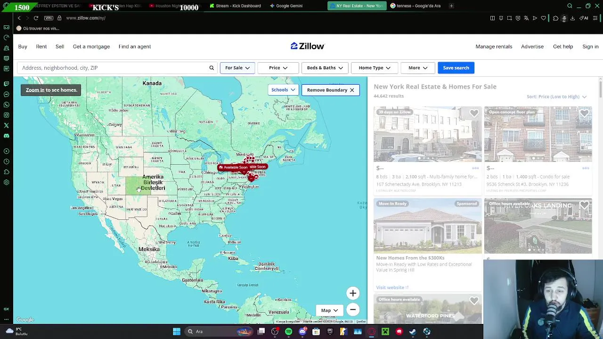Switch to Stream - Kick Dashboard tab
This screenshot has height=339, width=603.
(x=236, y=6)
